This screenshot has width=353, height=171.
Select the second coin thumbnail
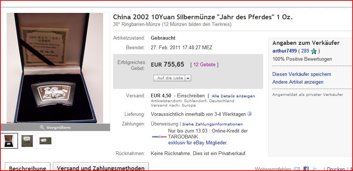[27, 141]
